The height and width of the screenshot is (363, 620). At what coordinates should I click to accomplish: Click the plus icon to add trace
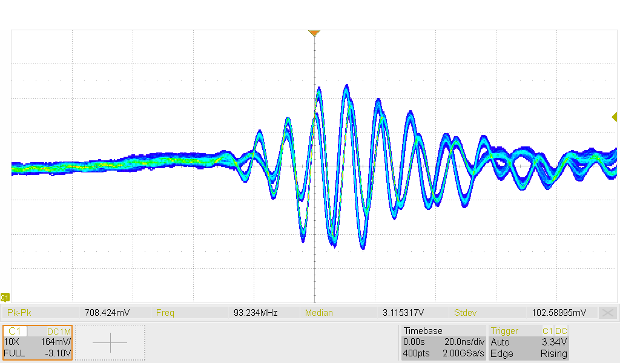[110, 342]
